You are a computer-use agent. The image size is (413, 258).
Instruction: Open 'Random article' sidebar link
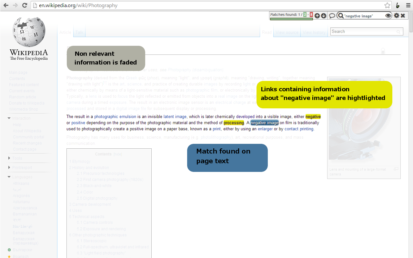coord(23,97)
